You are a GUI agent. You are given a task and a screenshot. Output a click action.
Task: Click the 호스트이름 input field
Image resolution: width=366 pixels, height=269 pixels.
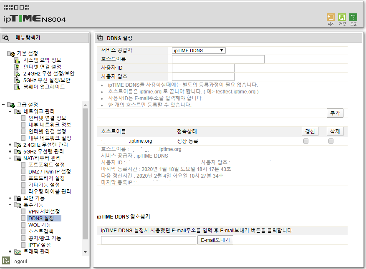[x=218, y=59]
